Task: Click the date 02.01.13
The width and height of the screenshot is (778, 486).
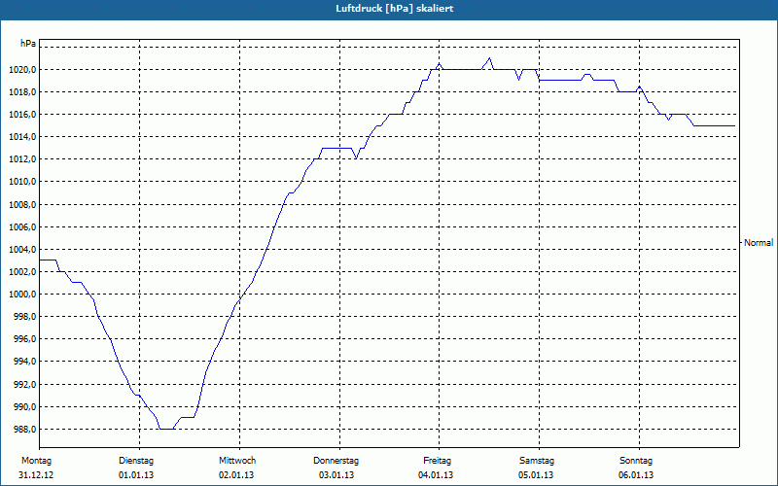Action: [x=236, y=475]
